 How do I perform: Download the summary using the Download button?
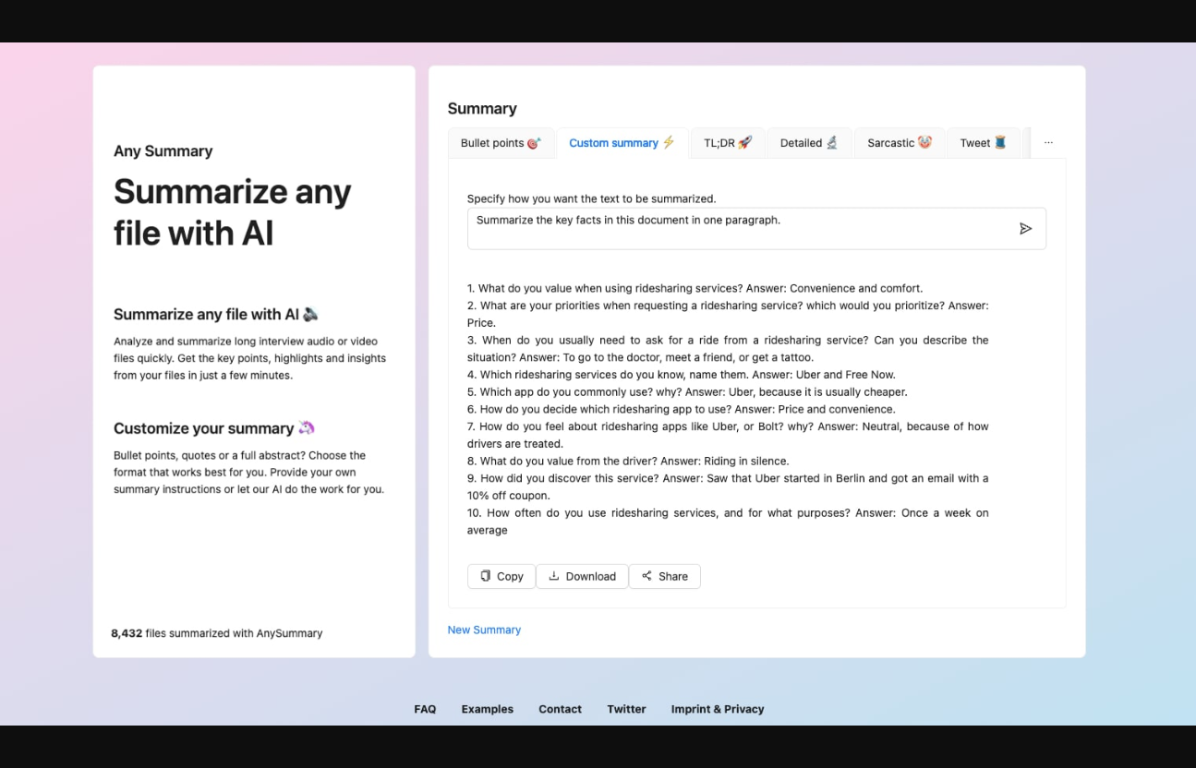(x=582, y=576)
